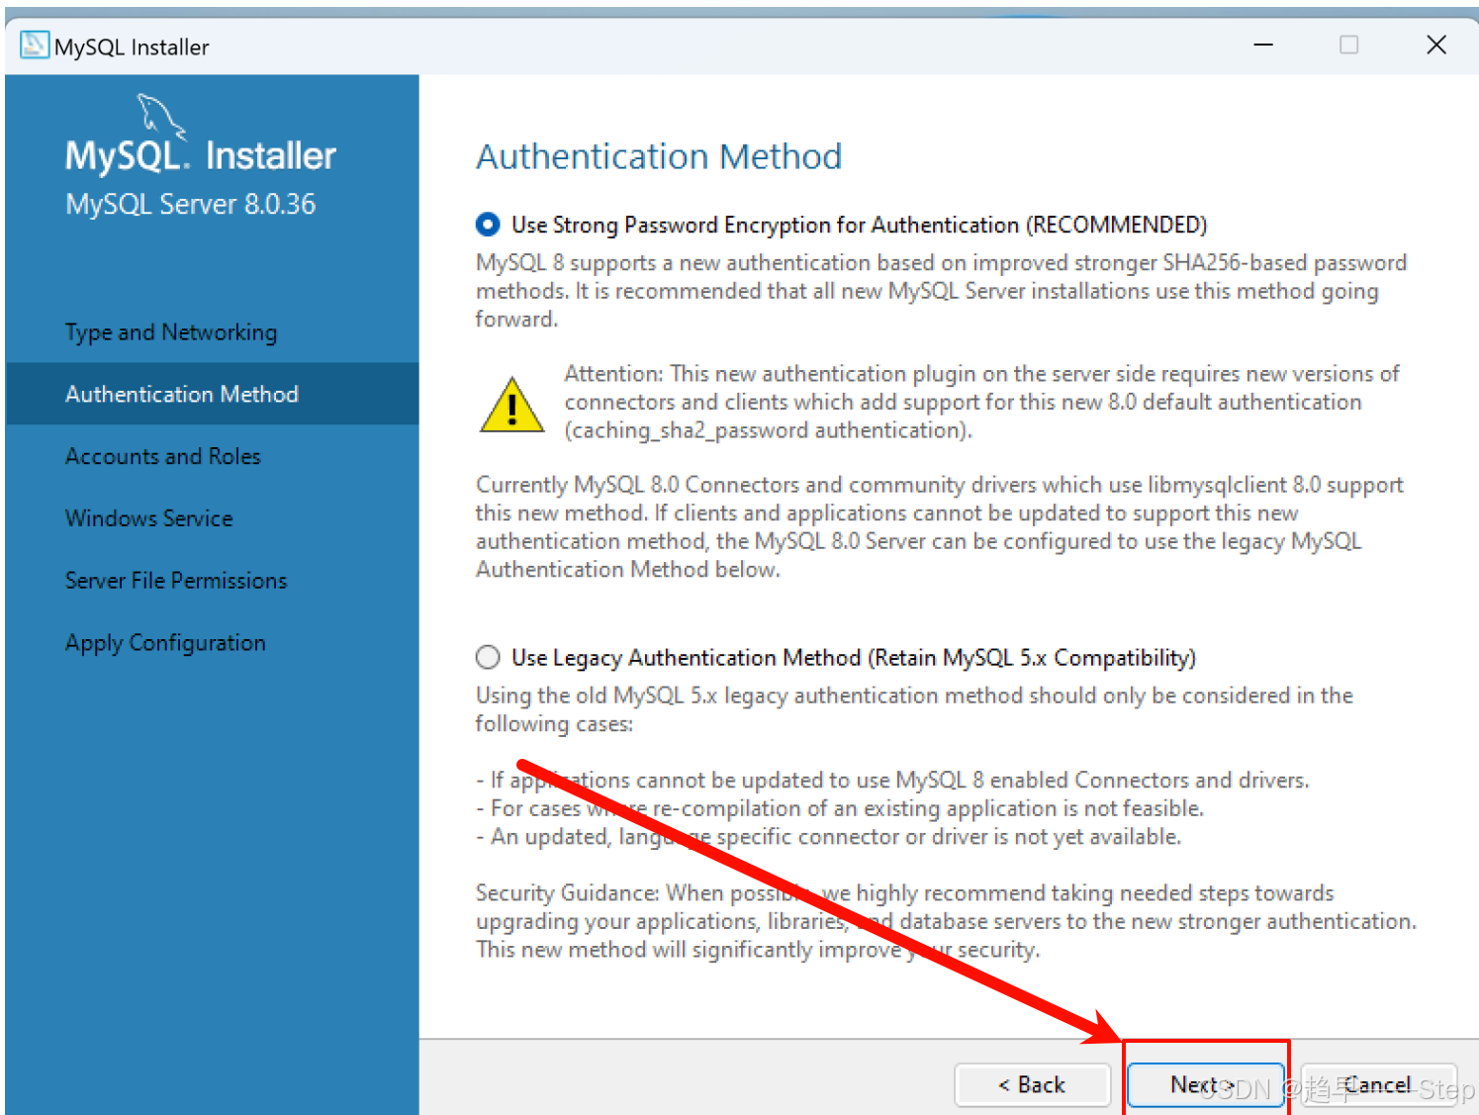Click 'Using the old MySQL 5.x legacy' text
This screenshot has height=1115, width=1479.
[x=914, y=709]
